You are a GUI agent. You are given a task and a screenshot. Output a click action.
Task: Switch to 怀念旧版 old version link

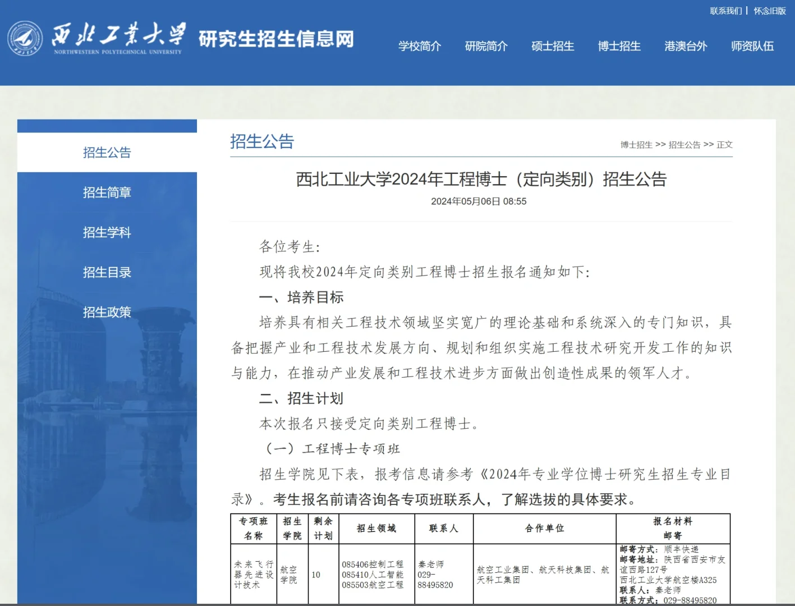[x=770, y=11]
